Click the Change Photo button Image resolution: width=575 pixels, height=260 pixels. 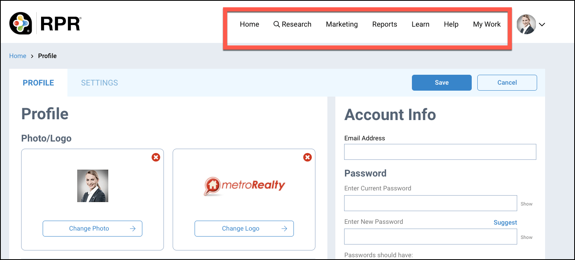point(93,229)
